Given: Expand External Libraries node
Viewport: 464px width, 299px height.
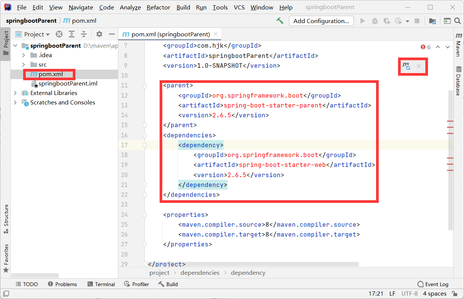Looking at the screenshot, I should coord(16,93).
